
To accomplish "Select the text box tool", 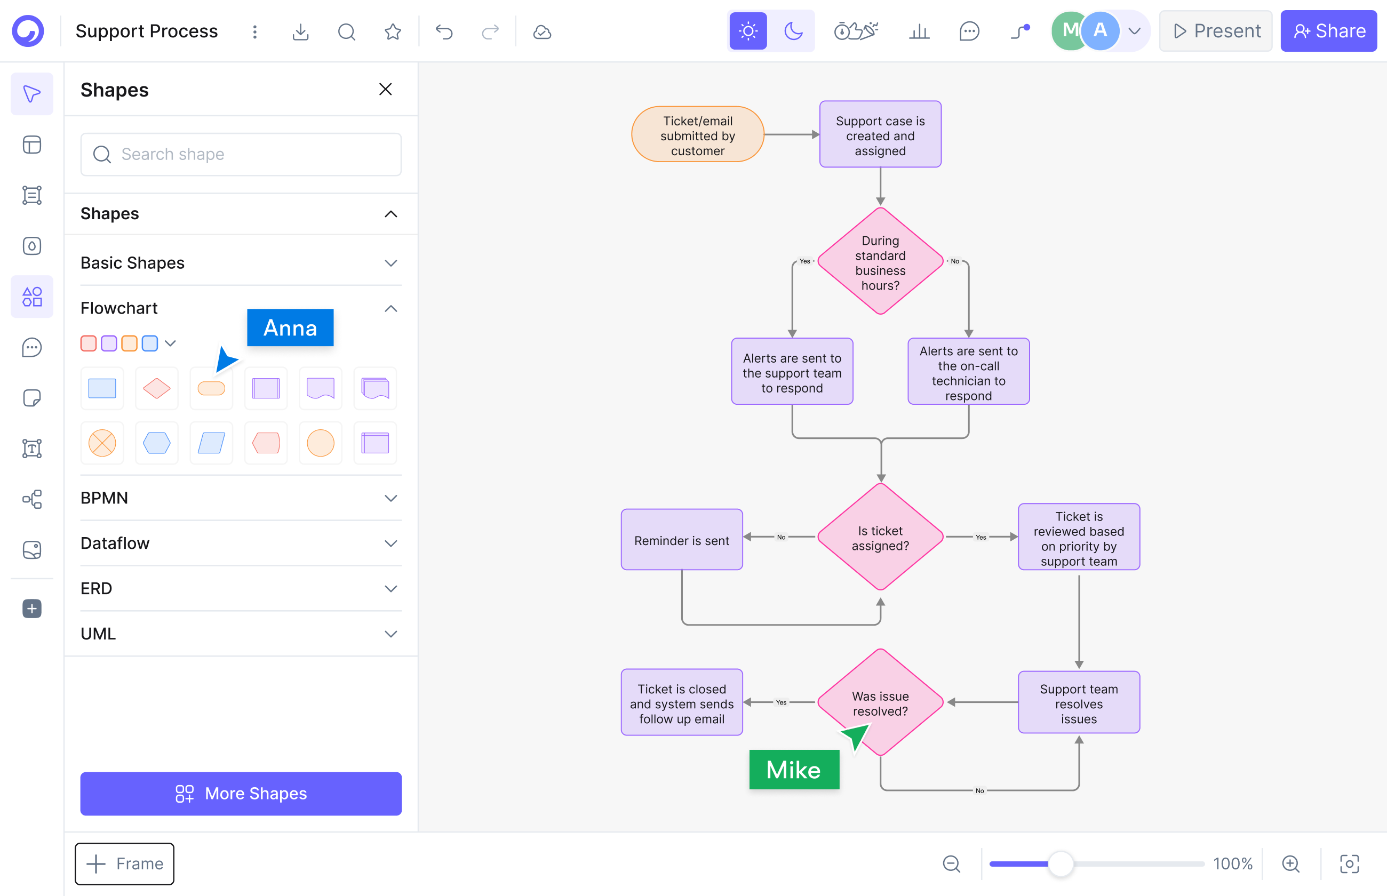I will 32,449.
